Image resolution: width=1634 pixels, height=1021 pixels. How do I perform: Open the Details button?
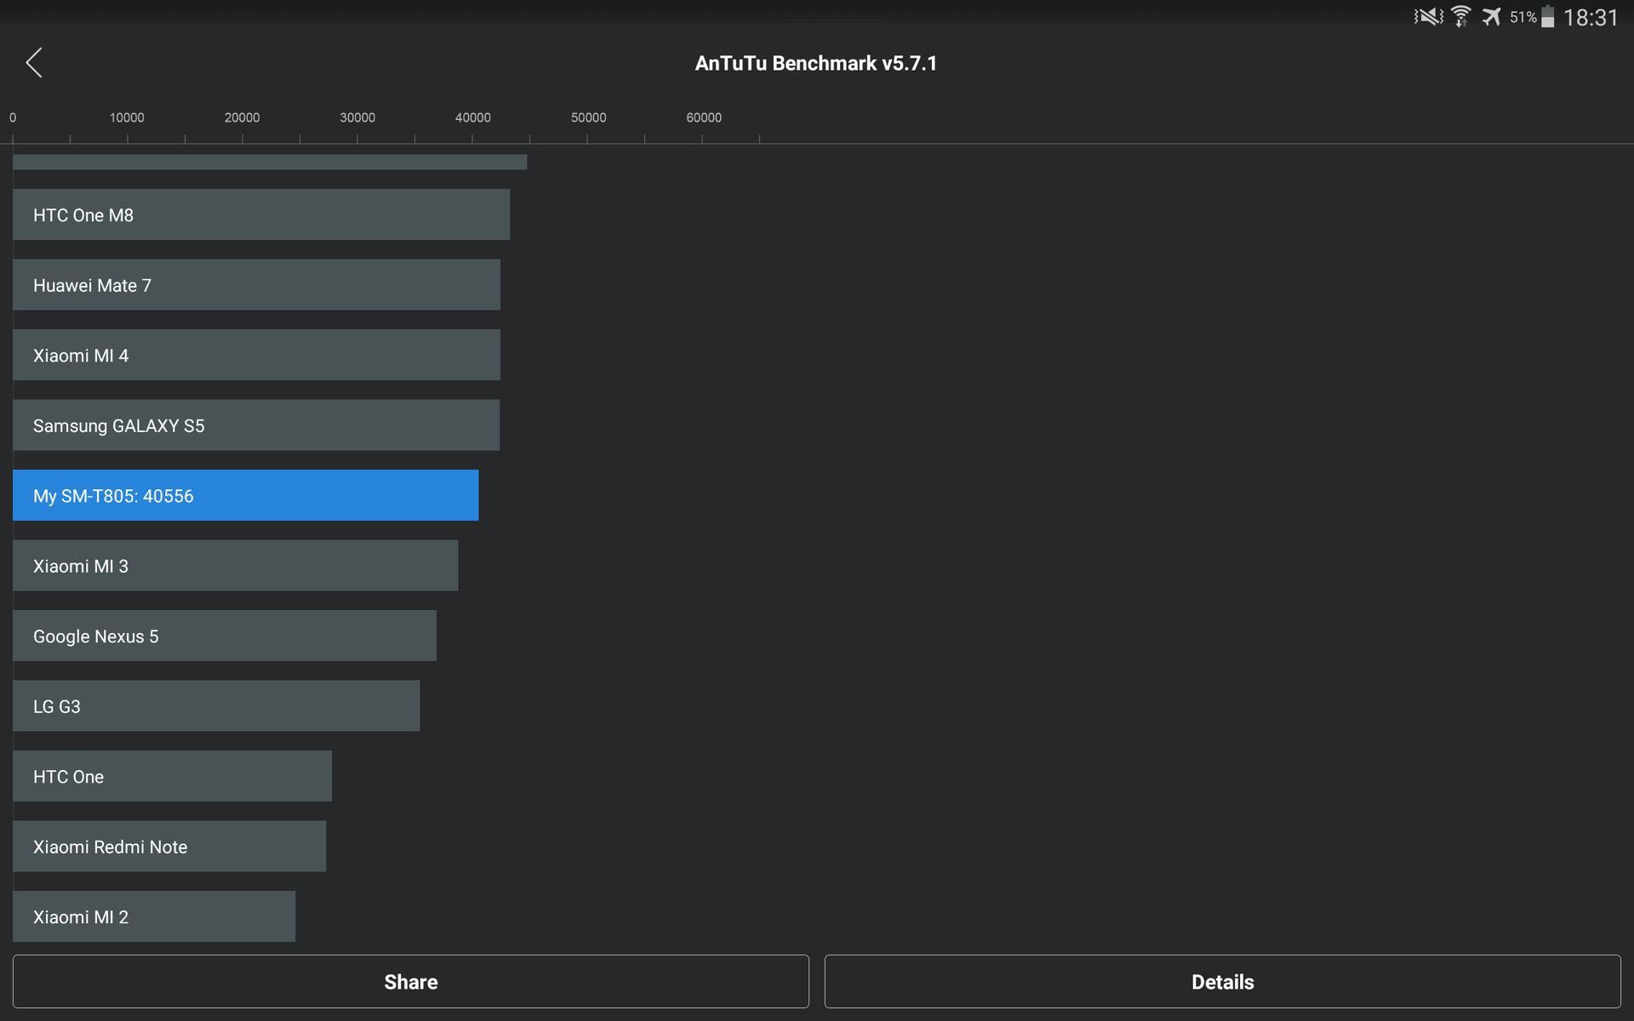point(1222,982)
